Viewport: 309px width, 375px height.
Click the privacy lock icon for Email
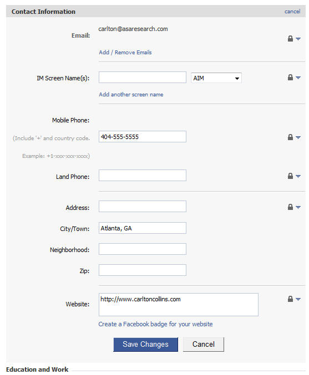point(290,39)
